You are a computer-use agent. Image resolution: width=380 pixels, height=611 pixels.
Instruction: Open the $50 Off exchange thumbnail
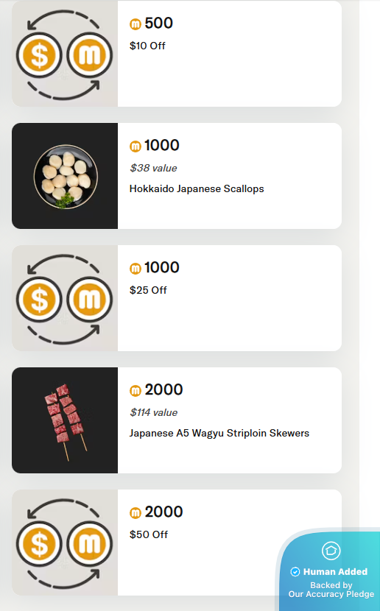[65, 543]
